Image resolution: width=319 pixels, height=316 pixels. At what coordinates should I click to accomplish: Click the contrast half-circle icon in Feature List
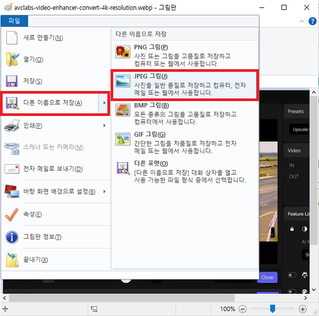click(x=304, y=229)
